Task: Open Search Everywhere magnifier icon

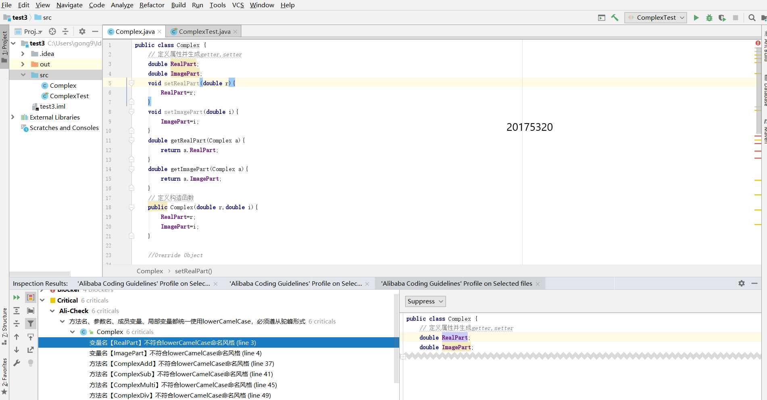Action: [x=752, y=18]
